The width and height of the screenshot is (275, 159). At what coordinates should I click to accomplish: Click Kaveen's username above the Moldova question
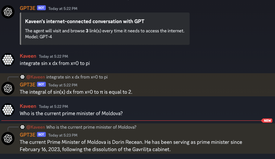point(28,106)
